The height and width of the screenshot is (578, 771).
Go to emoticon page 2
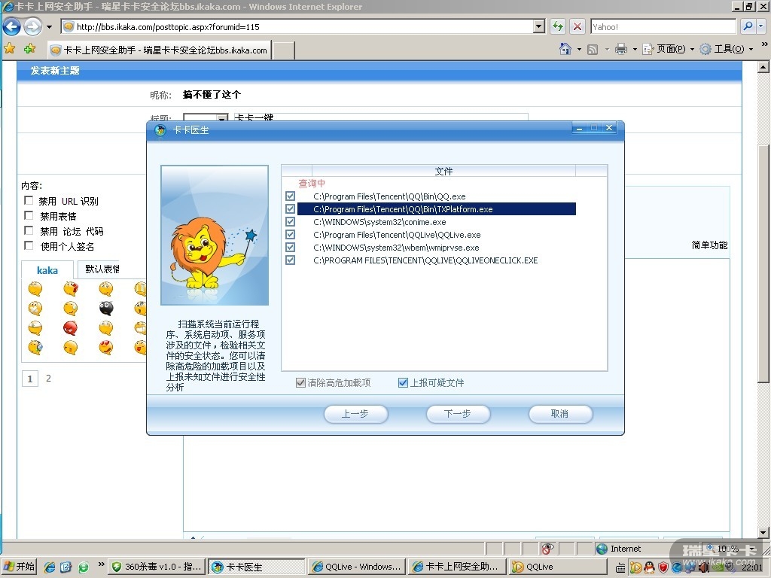(48, 378)
